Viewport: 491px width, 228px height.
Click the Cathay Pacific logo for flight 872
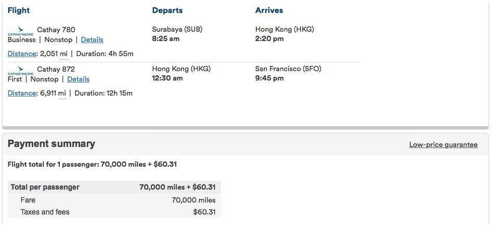pyautogui.click(x=21, y=70)
